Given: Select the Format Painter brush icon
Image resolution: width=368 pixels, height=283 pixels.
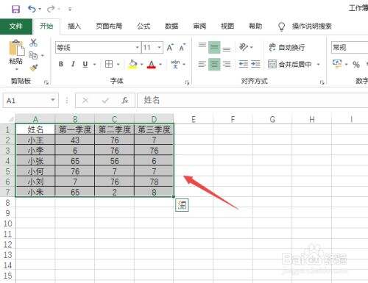Looking at the screenshot, I should tap(33, 68).
